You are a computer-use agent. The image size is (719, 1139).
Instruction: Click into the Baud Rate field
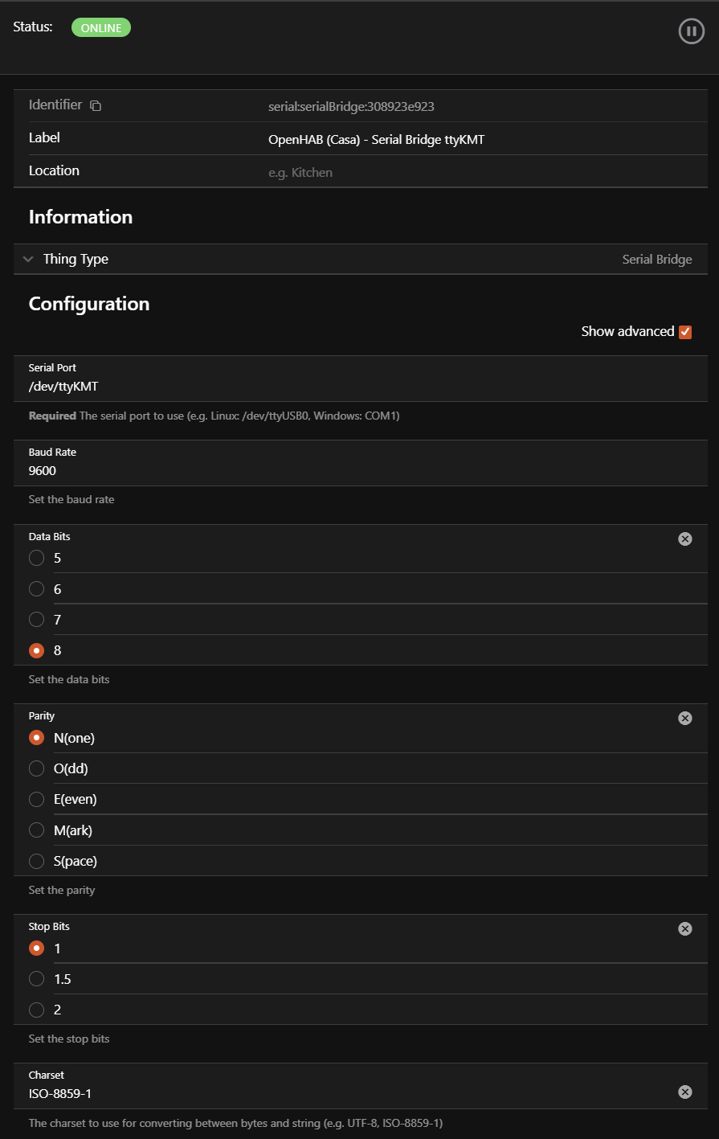321,471
